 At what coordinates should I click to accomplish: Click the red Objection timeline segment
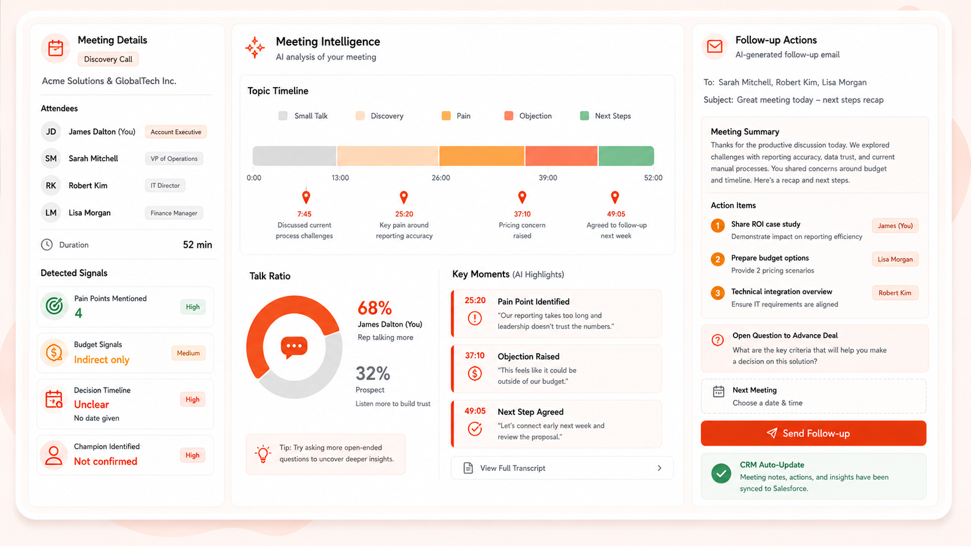click(x=561, y=156)
